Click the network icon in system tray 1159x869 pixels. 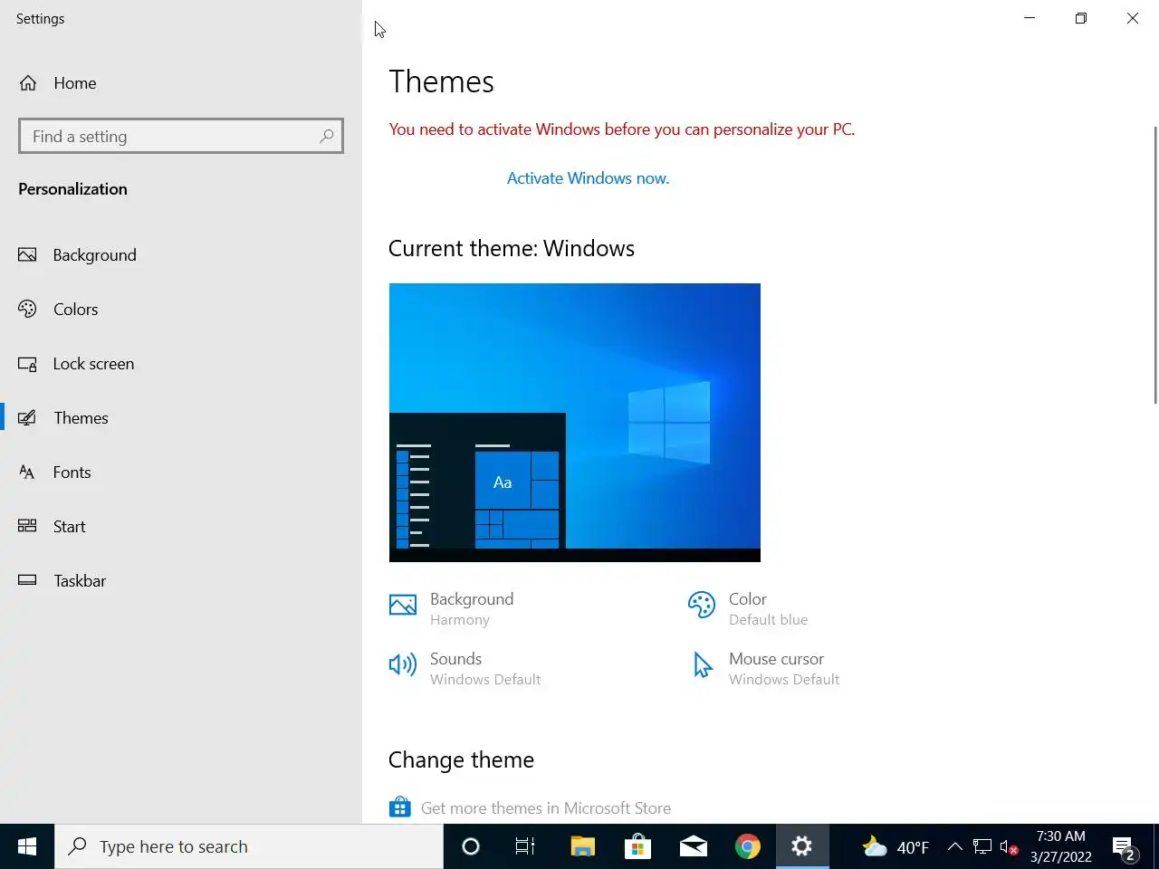[x=982, y=846]
